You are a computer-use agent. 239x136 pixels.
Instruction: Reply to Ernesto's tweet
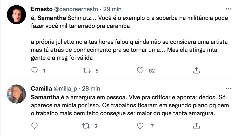click(x=35, y=70)
